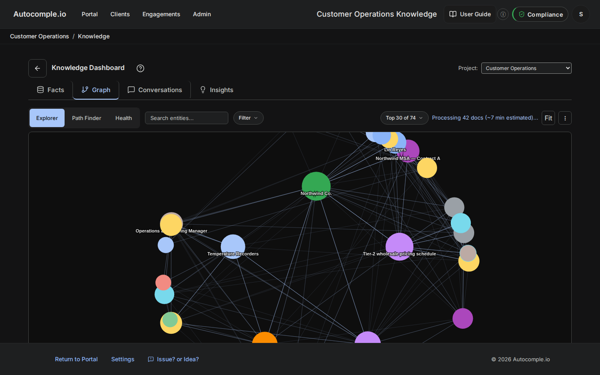Click the Customer Operations Knowledge title

tap(377, 14)
